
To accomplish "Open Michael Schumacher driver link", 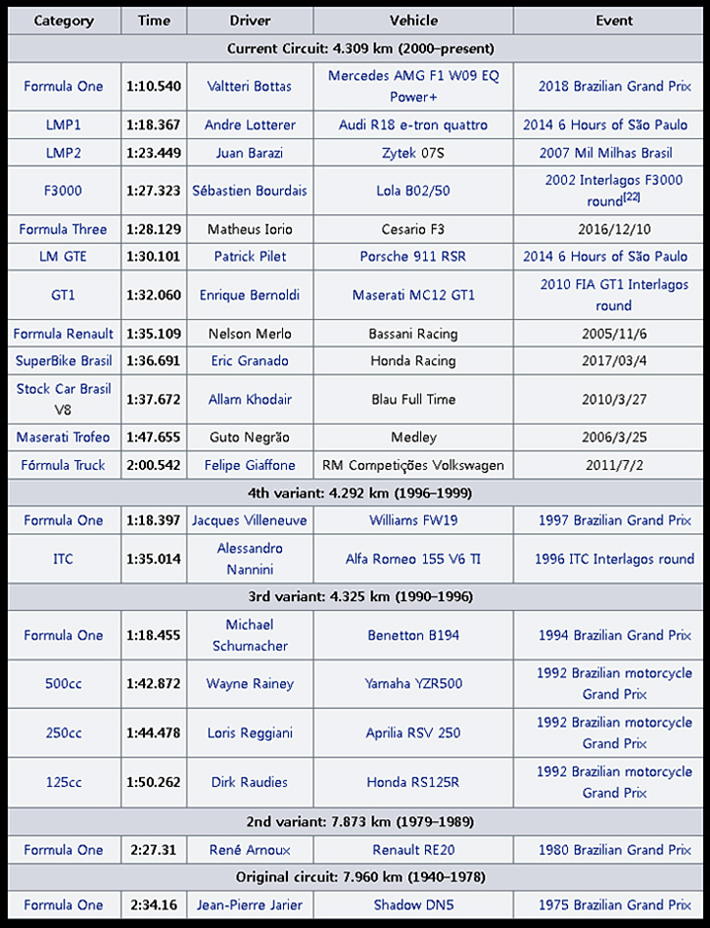I will pyautogui.click(x=249, y=635).
